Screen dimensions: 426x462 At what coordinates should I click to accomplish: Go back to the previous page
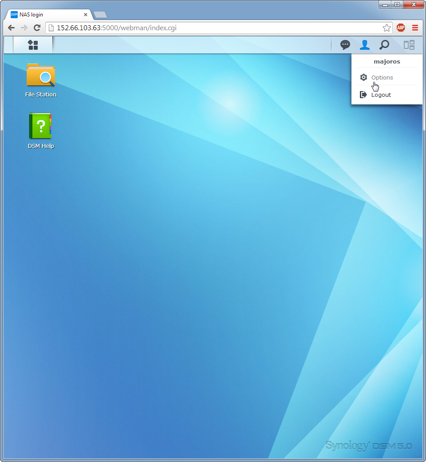click(x=12, y=28)
